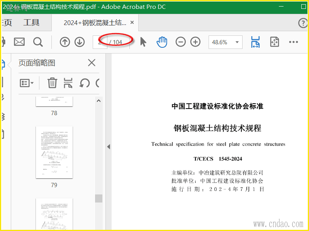Image resolution: width=309 pixels, height=231 pixels.
Task: Click the text T/CECS 1545-2024
Action: (x=218, y=159)
